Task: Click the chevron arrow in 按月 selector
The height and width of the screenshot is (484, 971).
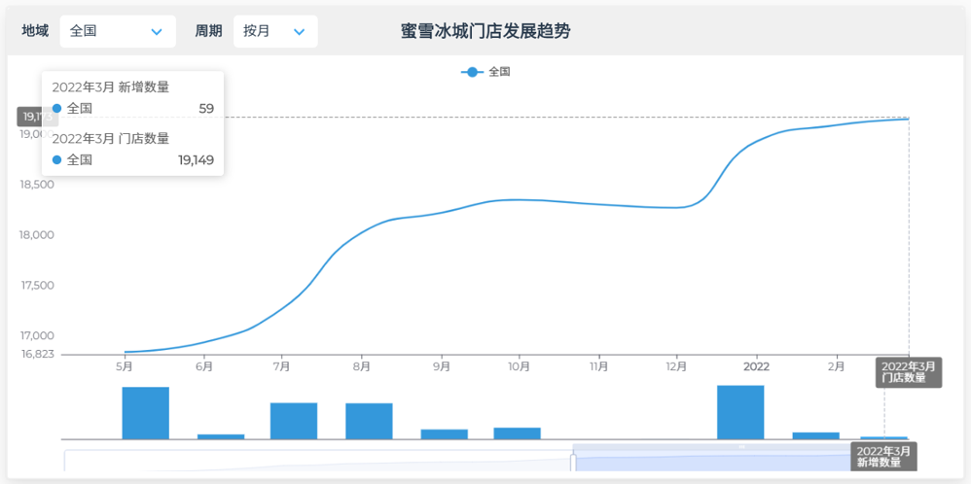Action: 299,32
